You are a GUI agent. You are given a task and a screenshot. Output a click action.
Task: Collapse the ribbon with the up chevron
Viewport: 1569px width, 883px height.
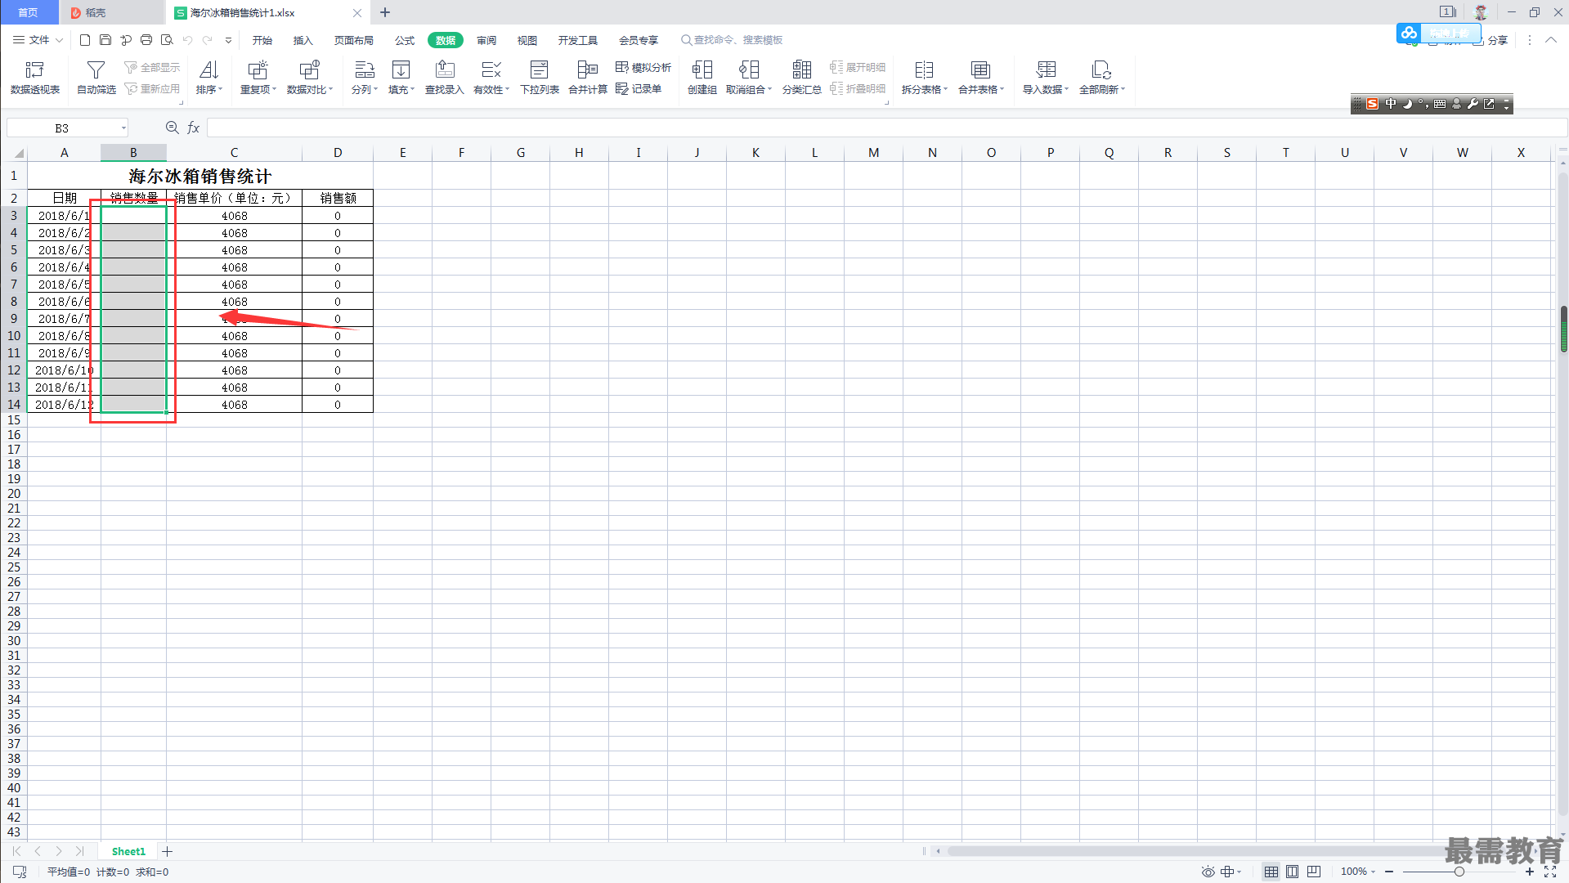(x=1551, y=40)
